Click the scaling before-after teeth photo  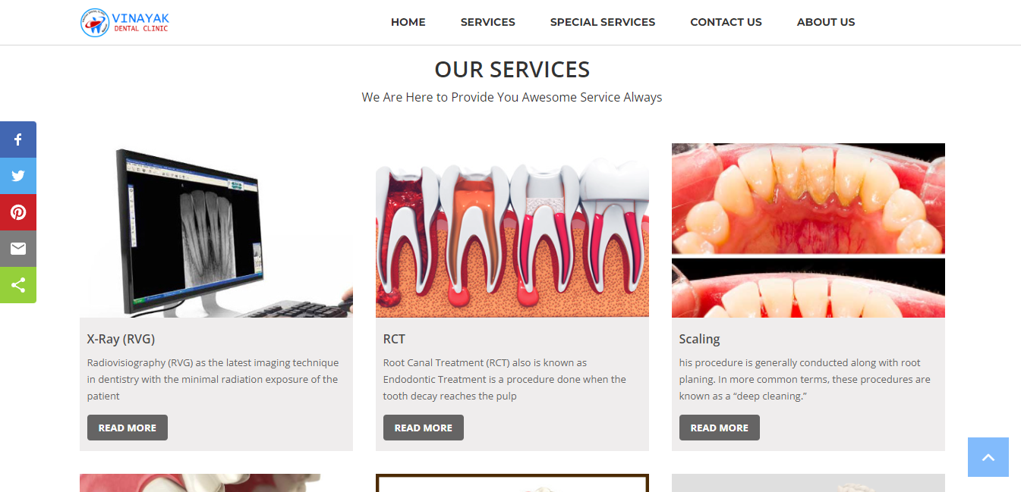click(x=808, y=230)
